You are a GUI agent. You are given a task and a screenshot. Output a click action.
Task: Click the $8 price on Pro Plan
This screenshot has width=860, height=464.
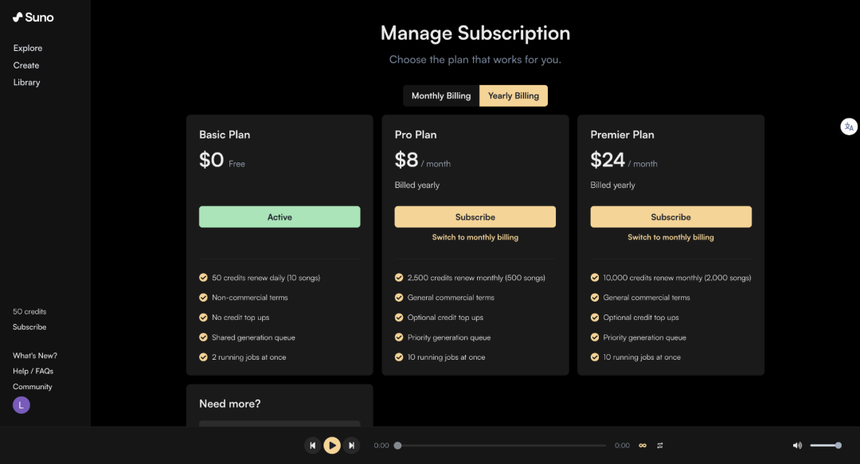[406, 160]
